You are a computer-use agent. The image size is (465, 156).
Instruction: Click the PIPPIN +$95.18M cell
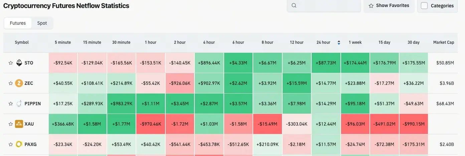(355, 104)
